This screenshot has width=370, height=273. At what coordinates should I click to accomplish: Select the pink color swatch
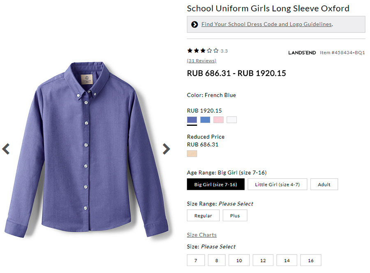point(218,119)
